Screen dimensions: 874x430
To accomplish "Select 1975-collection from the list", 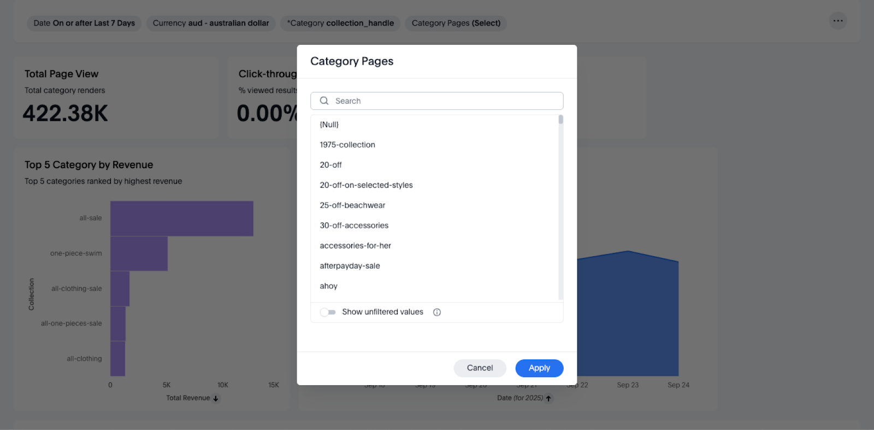I will pos(347,145).
